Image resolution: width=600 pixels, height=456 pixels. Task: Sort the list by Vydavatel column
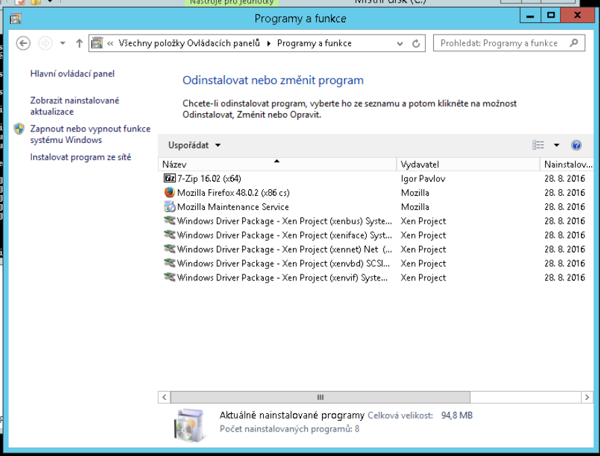[x=420, y=165]
